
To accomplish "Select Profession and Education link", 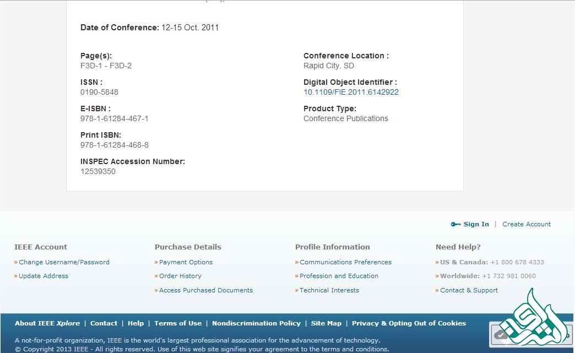I will tap(339, 276).
